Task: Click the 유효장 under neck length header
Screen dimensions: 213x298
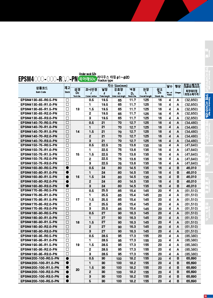Action: (119, 92)
